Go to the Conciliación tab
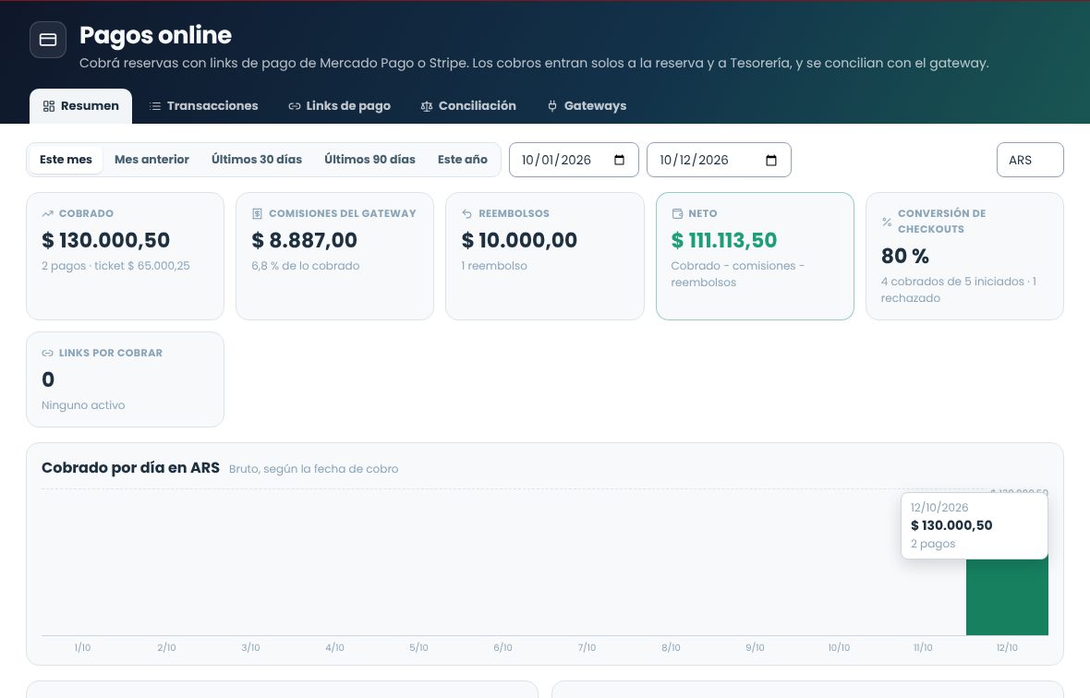 coord(468,106)
